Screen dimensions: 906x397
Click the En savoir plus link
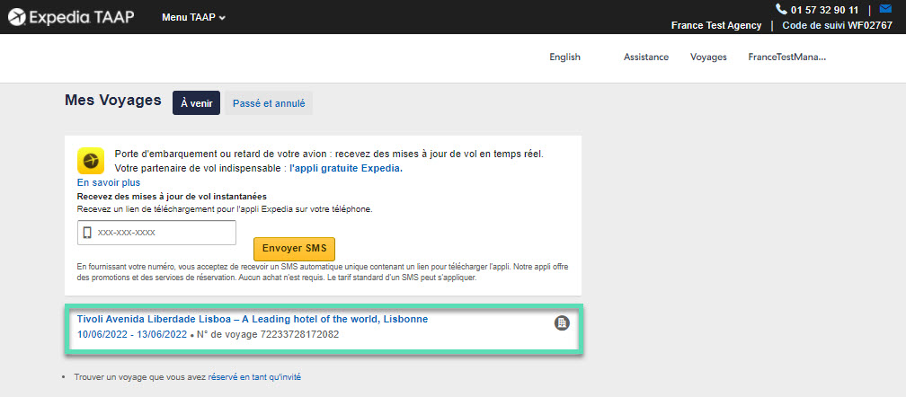point(109,183)
